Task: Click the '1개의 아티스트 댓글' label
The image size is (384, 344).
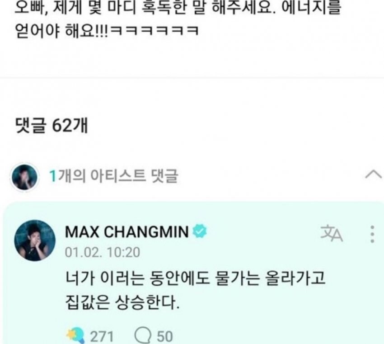Action: [114, 176]
